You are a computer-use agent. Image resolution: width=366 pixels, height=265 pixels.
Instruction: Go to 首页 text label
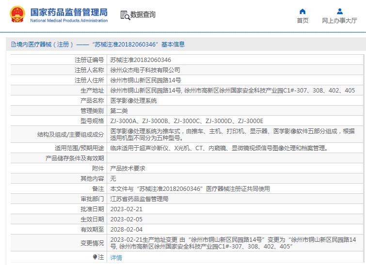tap(302, 21)
